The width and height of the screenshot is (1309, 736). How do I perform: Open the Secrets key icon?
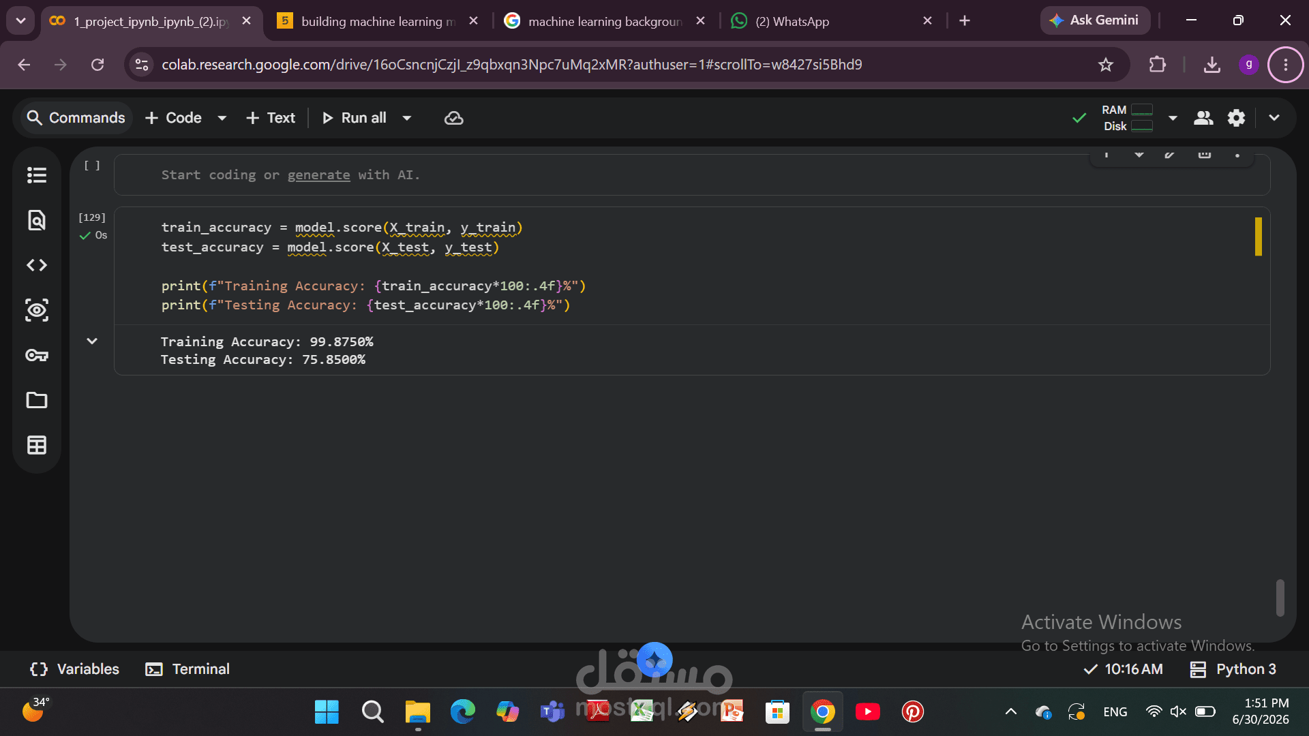37,355
